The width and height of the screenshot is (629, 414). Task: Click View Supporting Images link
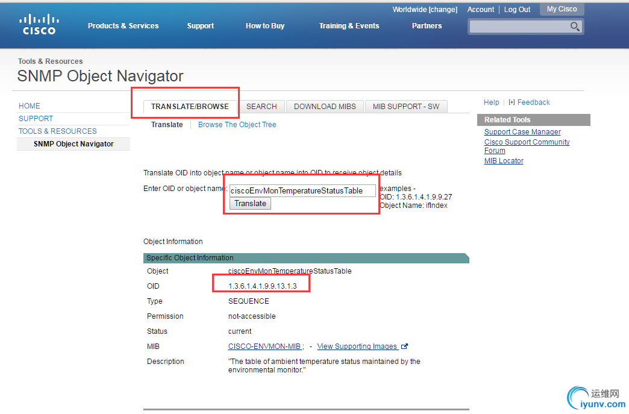tap(357, 346)
